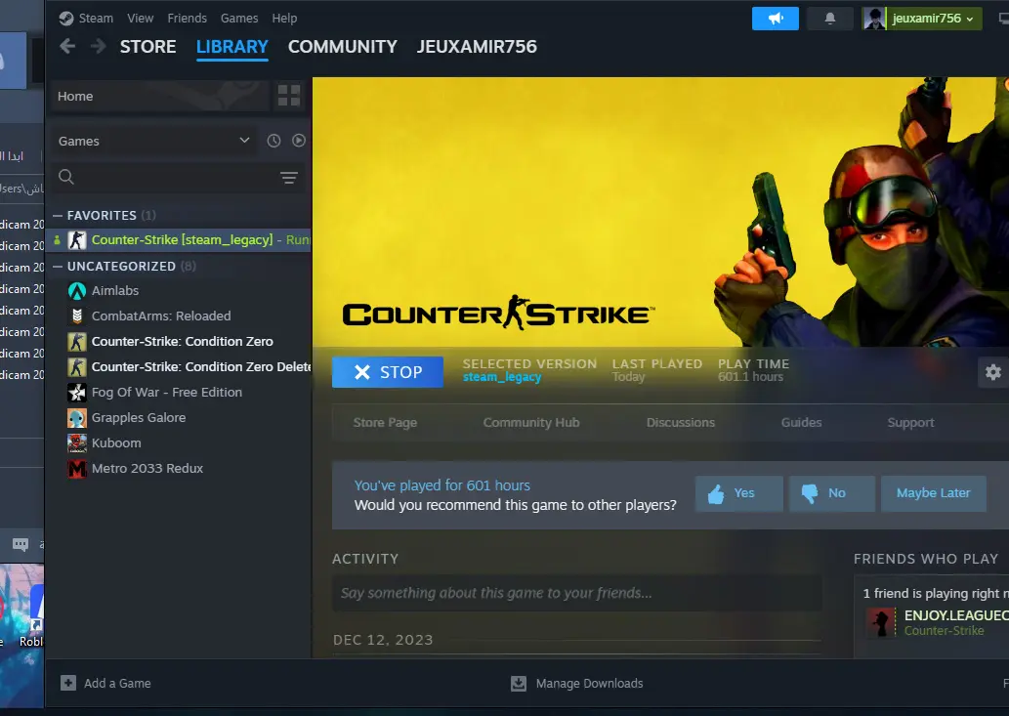Screen dimensions: 1009x716
Task: Go forward with the right arrow
Action: 98,46
